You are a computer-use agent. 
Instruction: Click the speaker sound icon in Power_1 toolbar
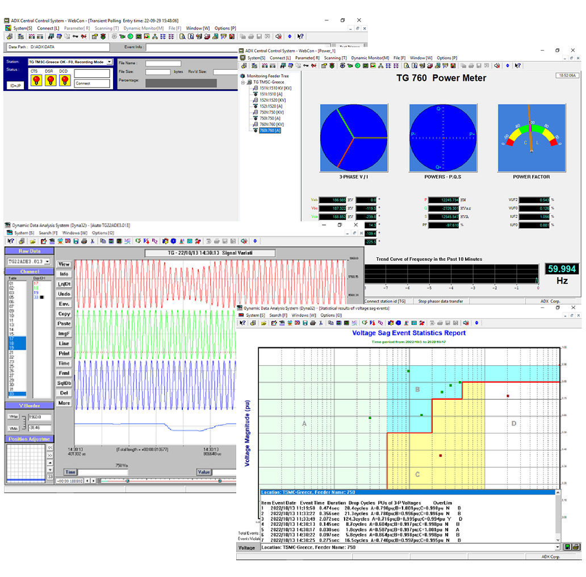pyautogui.click(x=496, y=66)
